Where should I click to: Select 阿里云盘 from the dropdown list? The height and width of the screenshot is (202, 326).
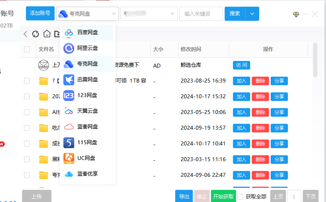pos(88,48)
